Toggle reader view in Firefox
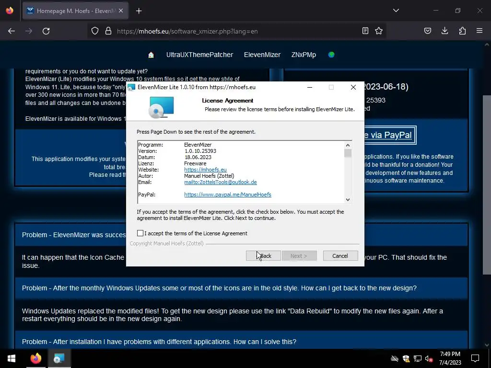This screenshot has width=491, height=368. 365,31
